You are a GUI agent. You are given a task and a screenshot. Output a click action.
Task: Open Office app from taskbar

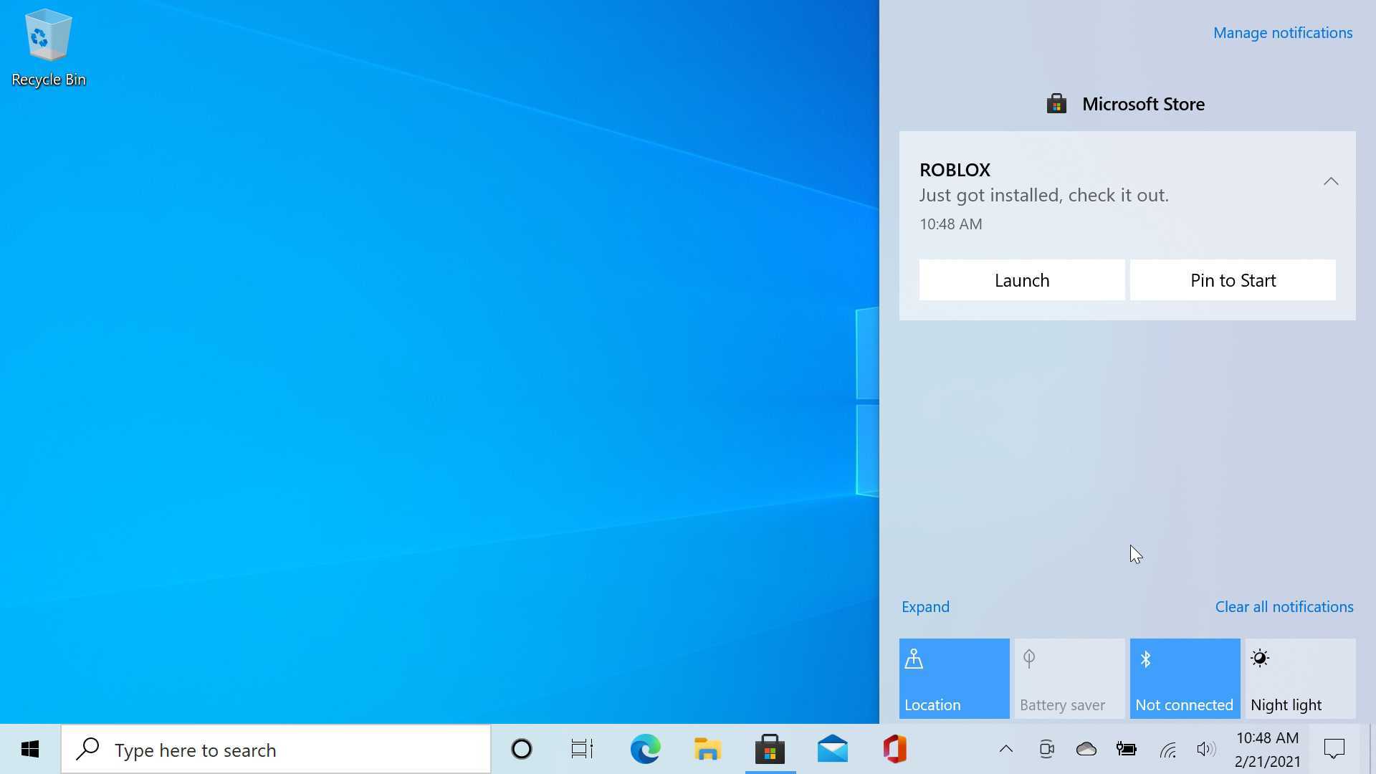pyautogui.click(x=894, y=750)
